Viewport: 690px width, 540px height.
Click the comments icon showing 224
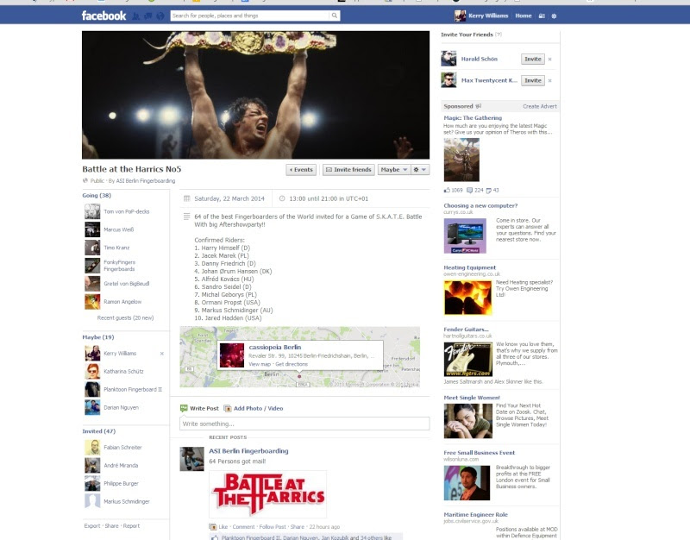click(x=469, y=190)
